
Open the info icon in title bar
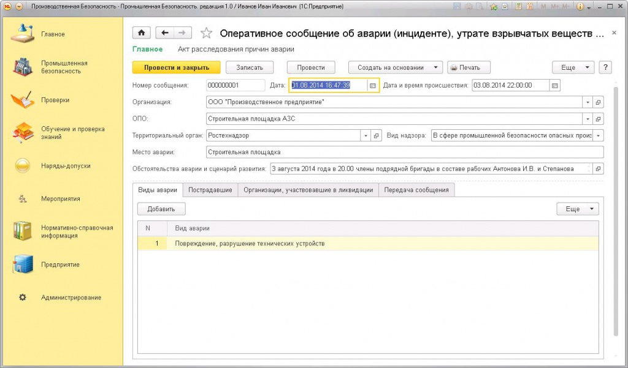point(580,7)
